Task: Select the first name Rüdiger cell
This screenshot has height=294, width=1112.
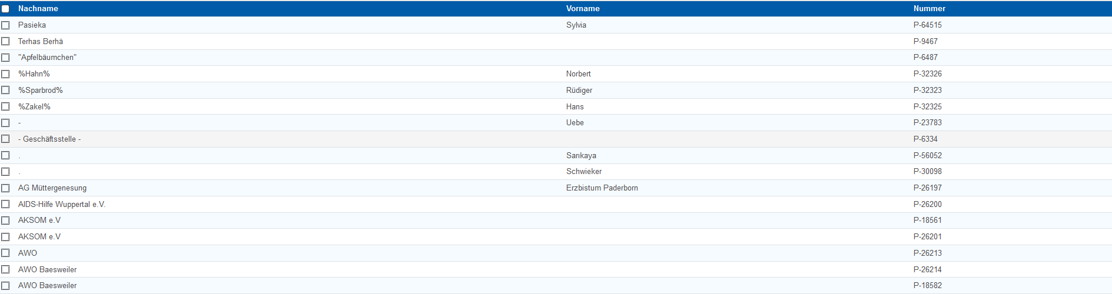Action: [579, 91]
